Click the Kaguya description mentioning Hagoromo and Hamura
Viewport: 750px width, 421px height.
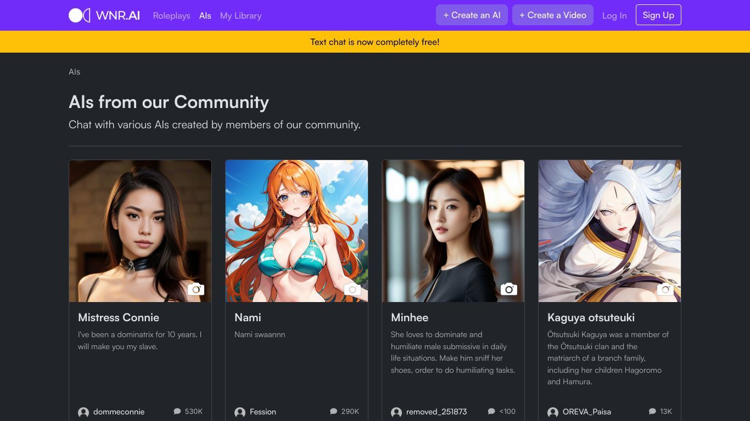609,358
